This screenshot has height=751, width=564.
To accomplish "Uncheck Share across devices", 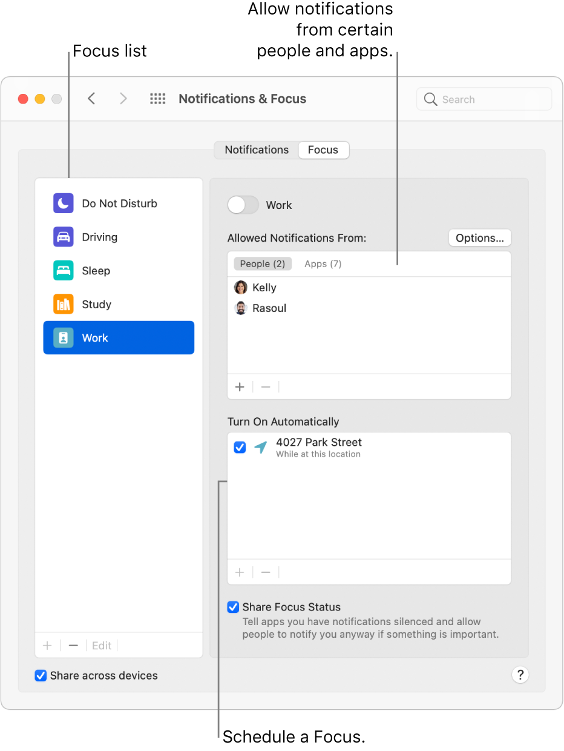I will pyautogui.click(x=41, y=675).
